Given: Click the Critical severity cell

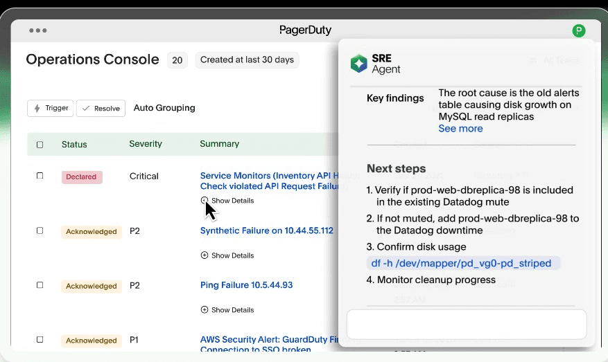Looking at the screenshot, I should (x=144, y=177).
